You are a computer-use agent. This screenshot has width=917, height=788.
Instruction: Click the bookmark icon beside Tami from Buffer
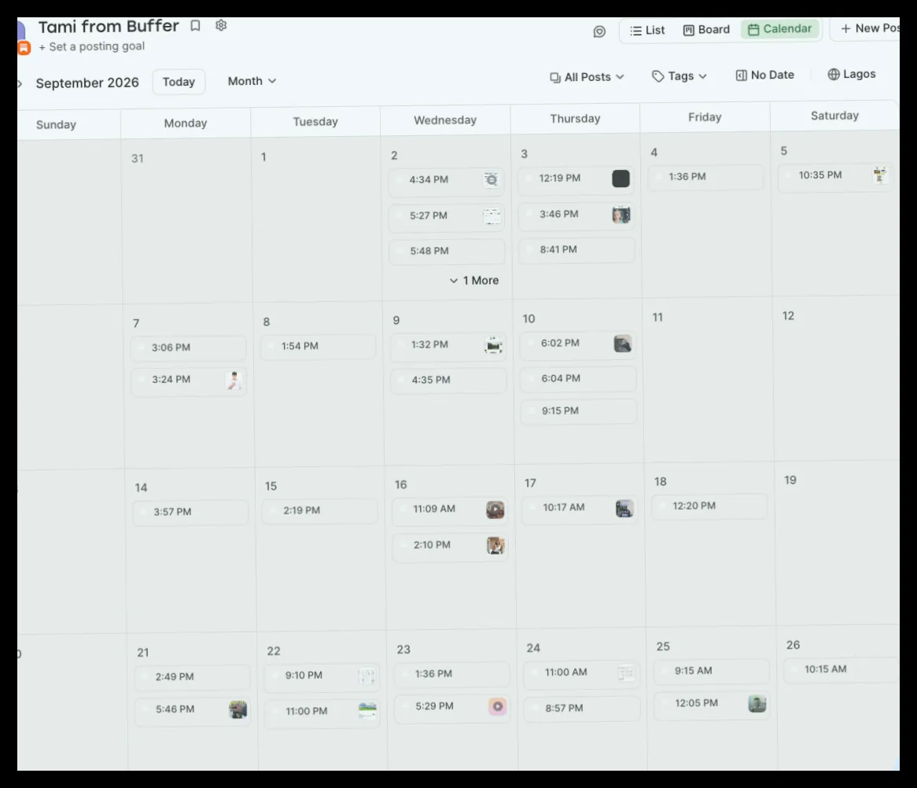coord(195,26)
